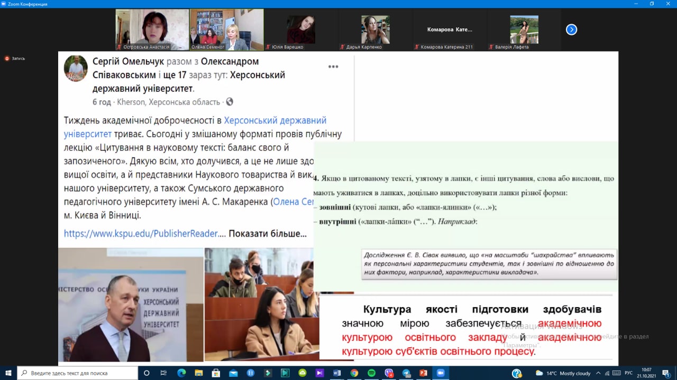Click the Zoom taskbar icon

pos(440,373)
